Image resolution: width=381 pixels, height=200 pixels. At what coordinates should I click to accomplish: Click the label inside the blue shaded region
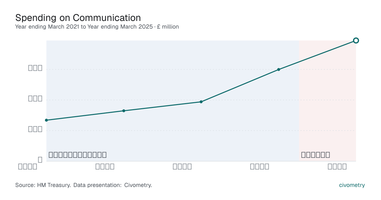coord(77,155)
